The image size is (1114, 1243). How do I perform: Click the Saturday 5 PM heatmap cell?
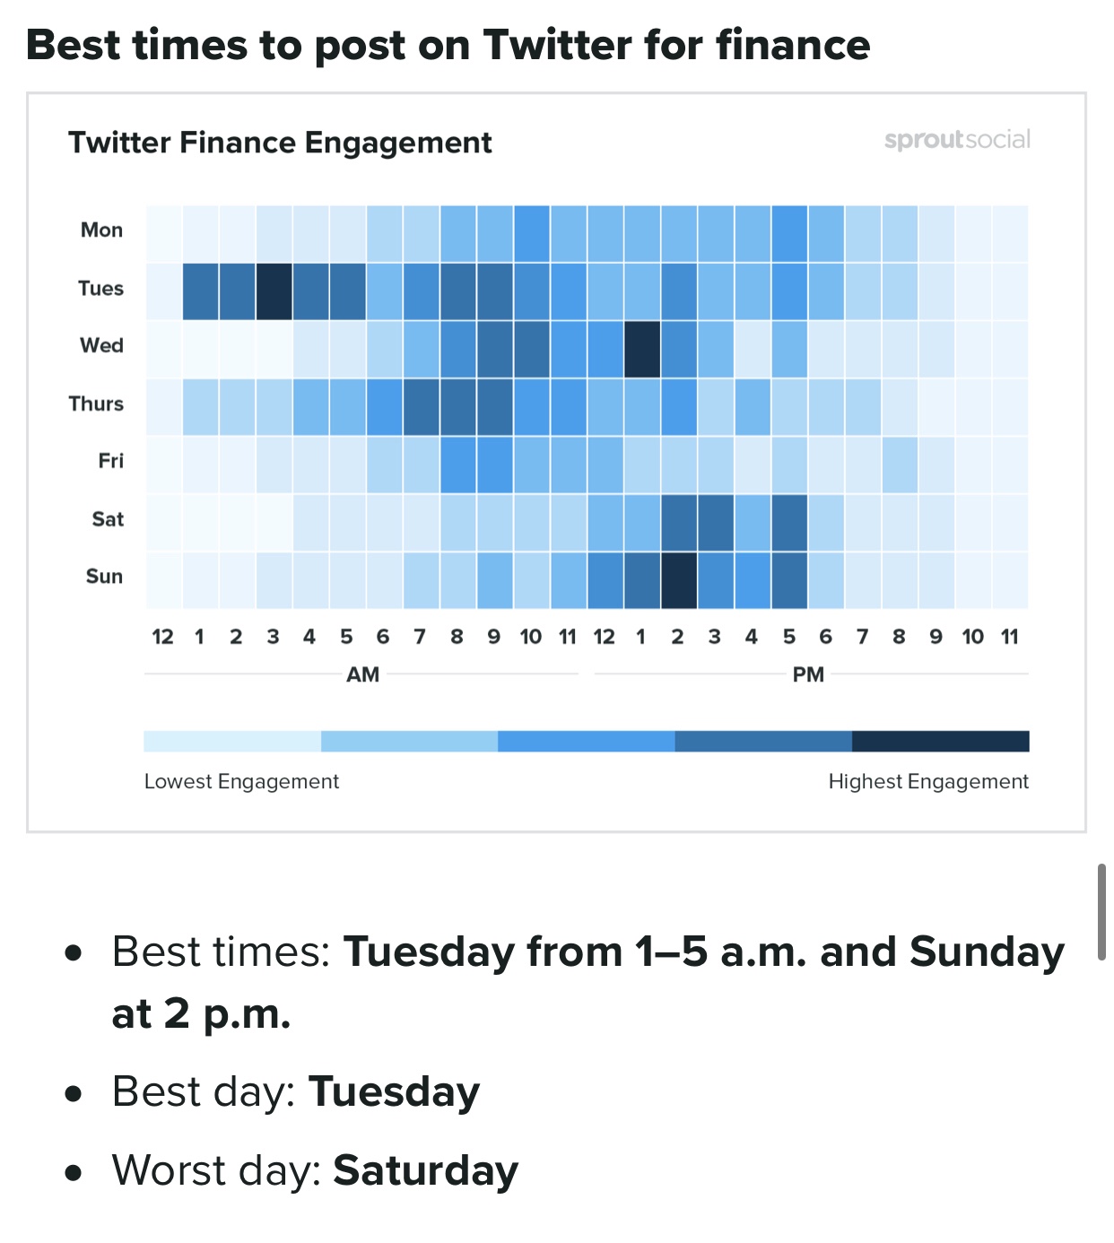(x=789, y=522)
